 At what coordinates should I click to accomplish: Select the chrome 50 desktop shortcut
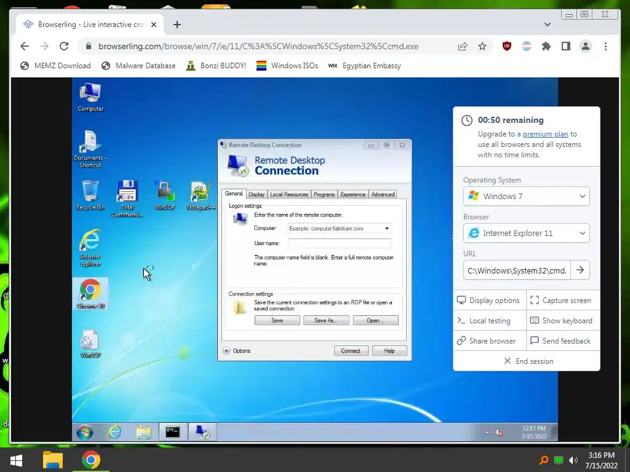pyautogui.click(x=90, y=294)
